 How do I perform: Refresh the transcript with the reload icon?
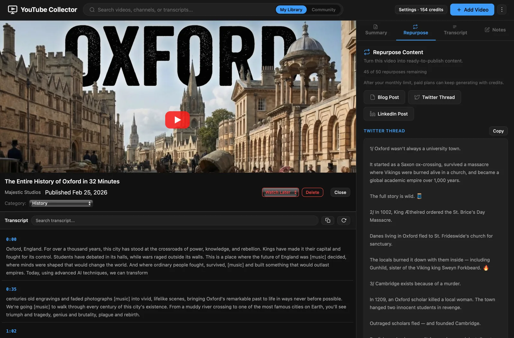pos(344,221)
